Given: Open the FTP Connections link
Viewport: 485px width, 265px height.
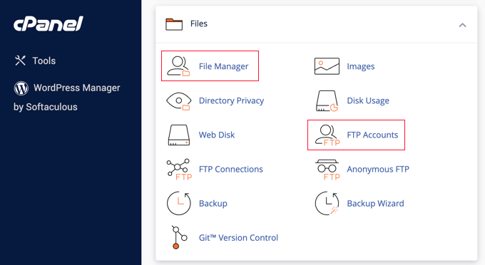Looking at the screenshot, I should 231,170.
